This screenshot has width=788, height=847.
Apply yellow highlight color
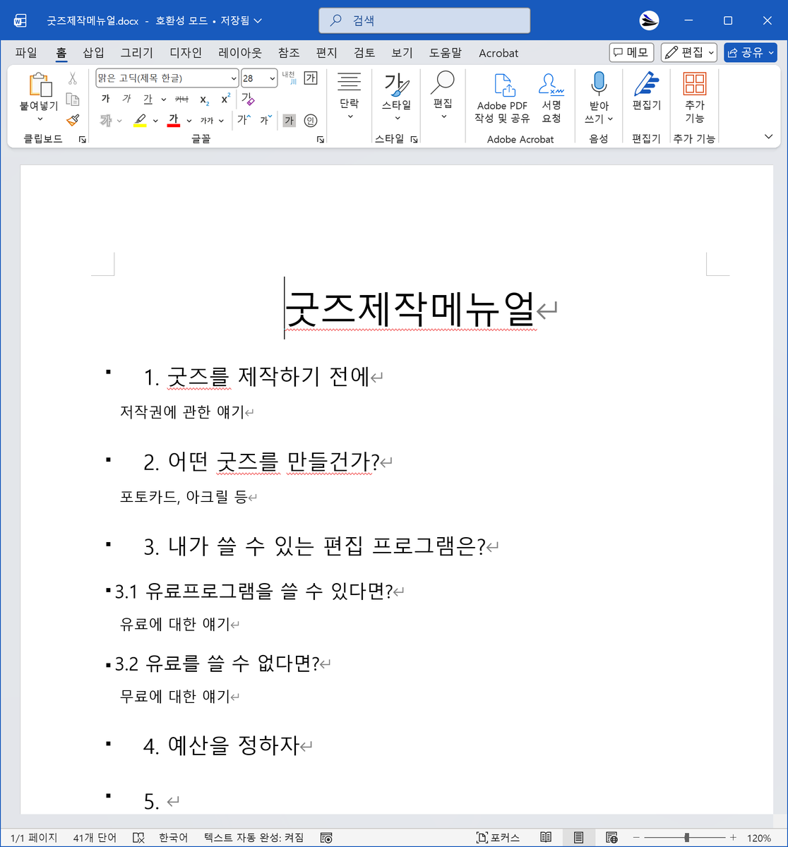tap(140, 121)
